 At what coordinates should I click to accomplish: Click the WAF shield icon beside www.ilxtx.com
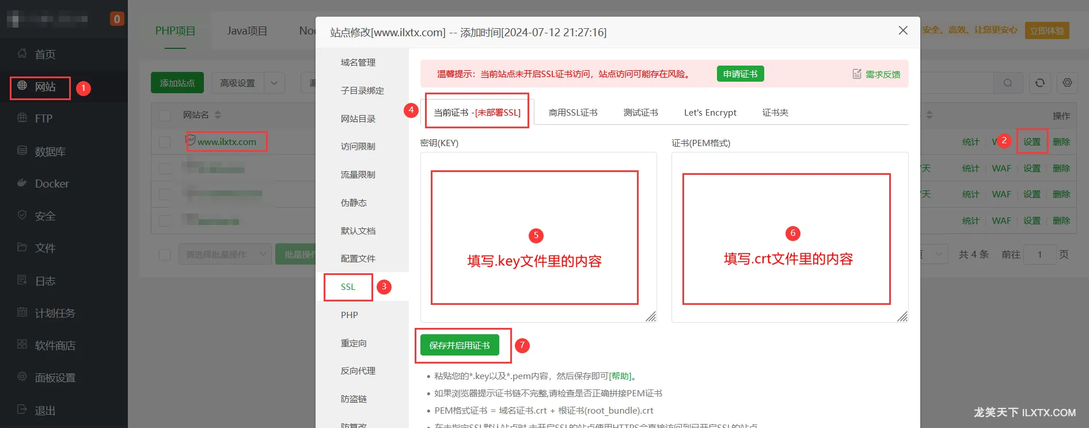[x=191, y=140]
